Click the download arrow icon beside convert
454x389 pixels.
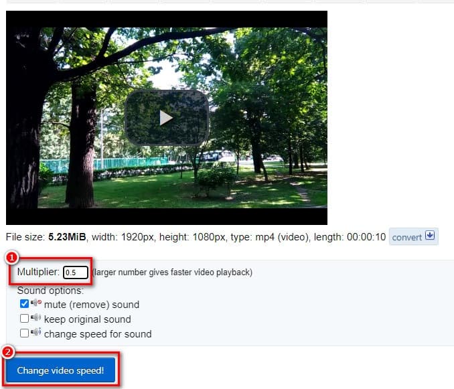point(430,235)
